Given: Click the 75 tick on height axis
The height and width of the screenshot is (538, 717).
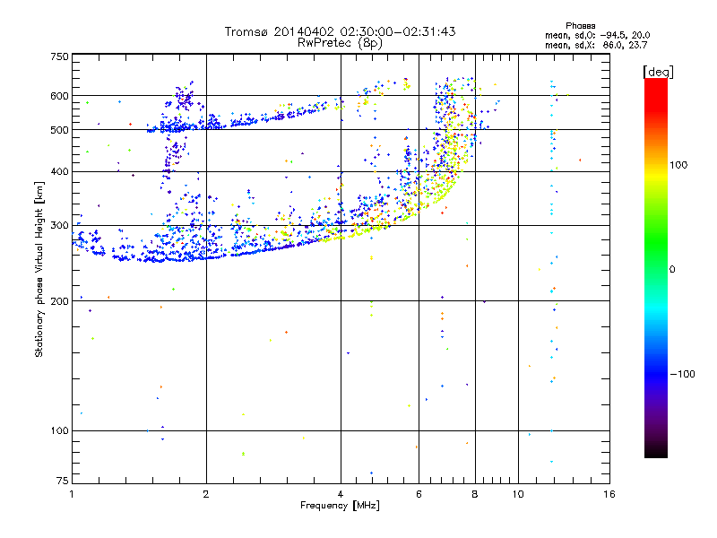Looking at the screenshot, I should pos(61,482).
